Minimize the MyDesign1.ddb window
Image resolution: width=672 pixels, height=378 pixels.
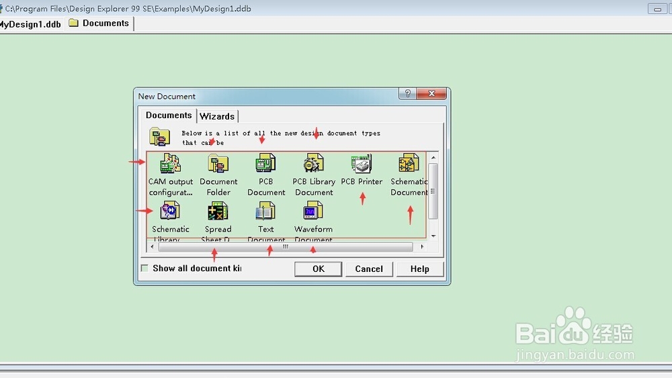click(657, 9)
